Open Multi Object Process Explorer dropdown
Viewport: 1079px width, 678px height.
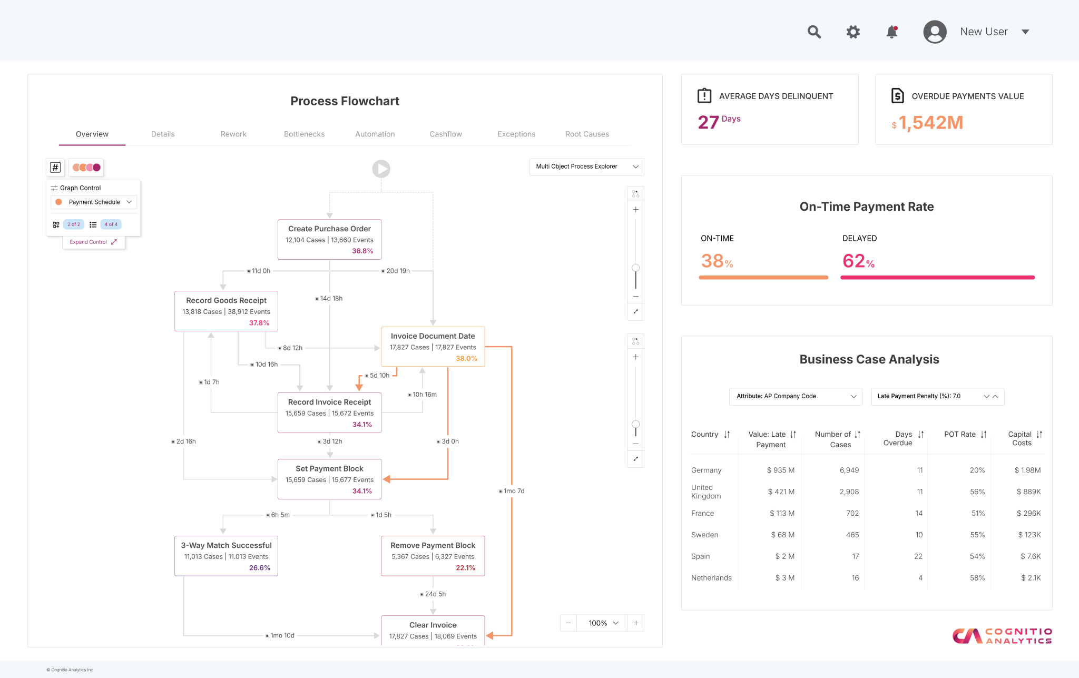pos(586,166)
